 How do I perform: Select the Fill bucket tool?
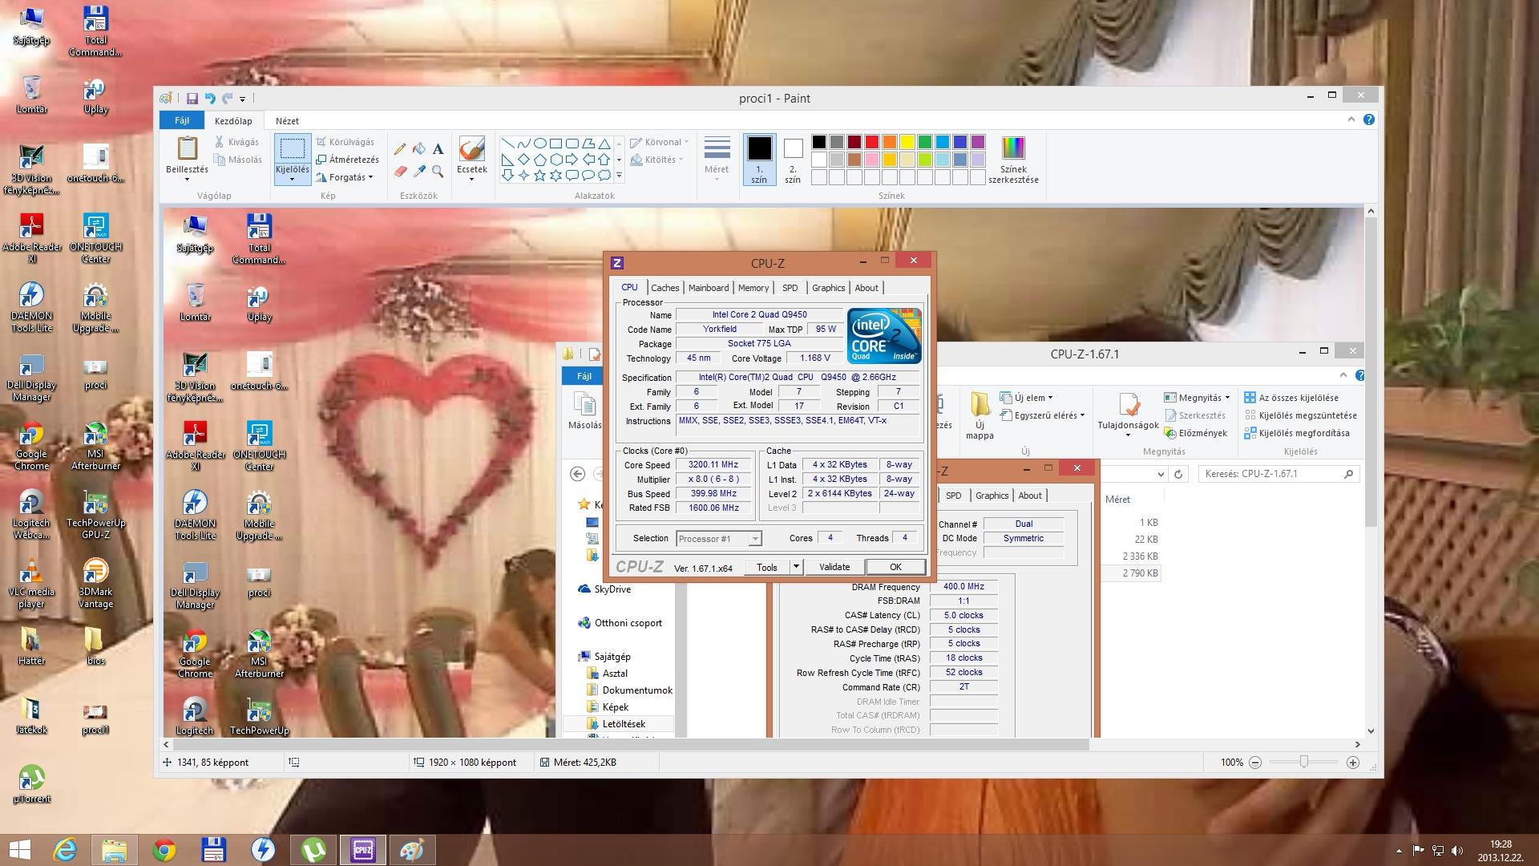(419, 149)
